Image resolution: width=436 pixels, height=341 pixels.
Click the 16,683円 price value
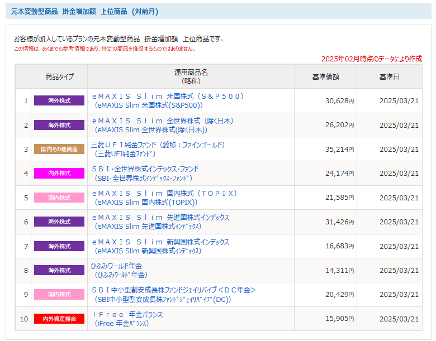[x=339, y=246]
